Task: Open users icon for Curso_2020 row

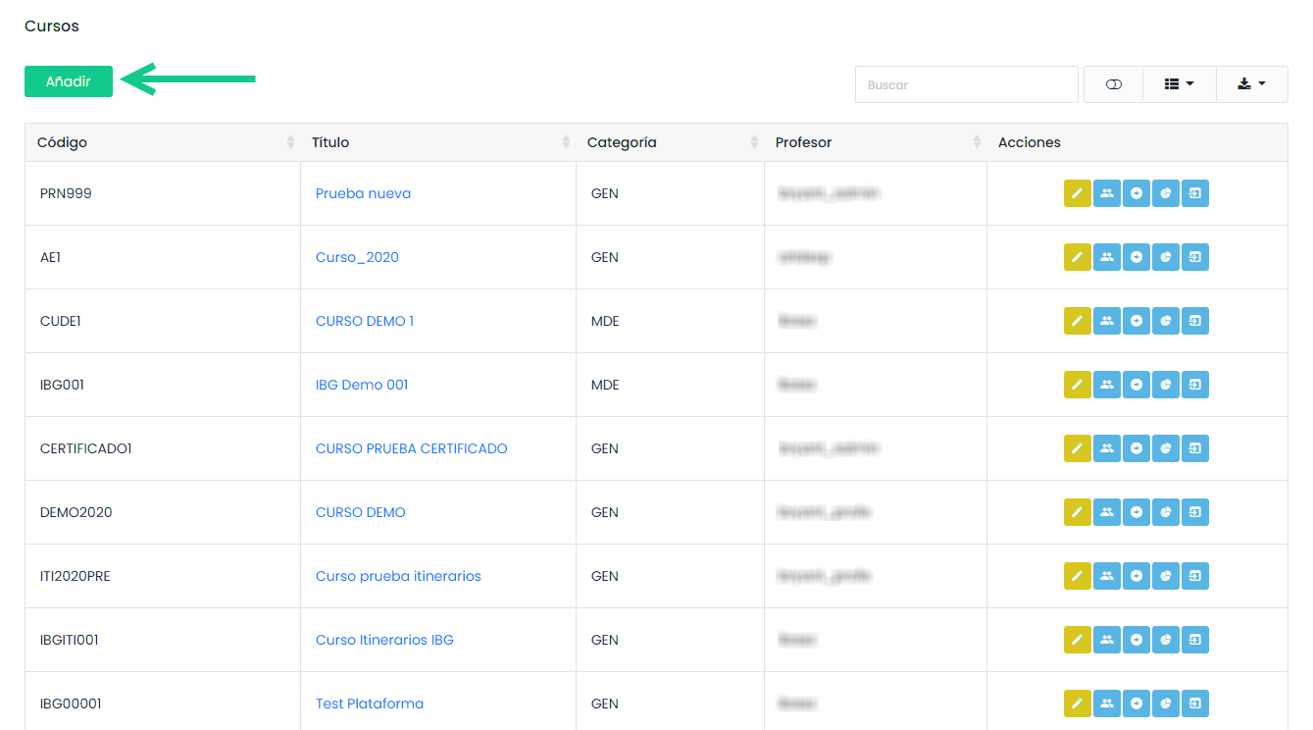Action: [1106, 257]
